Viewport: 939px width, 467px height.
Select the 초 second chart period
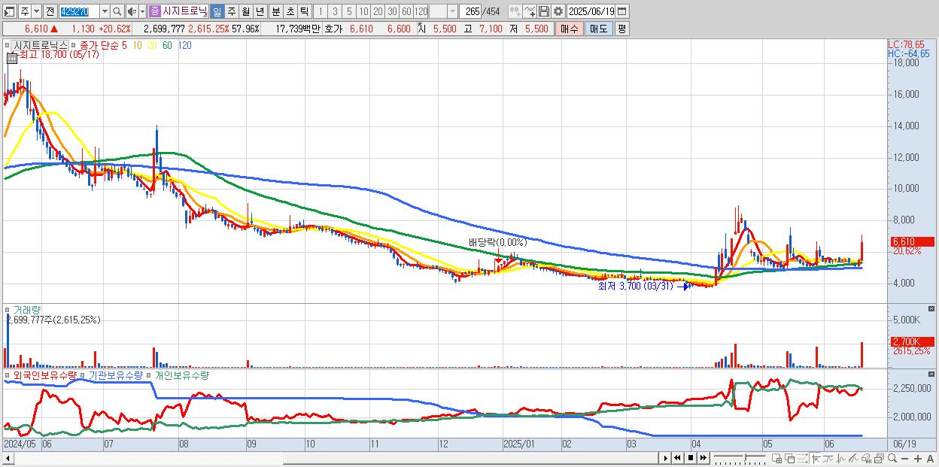pos(290,11)
